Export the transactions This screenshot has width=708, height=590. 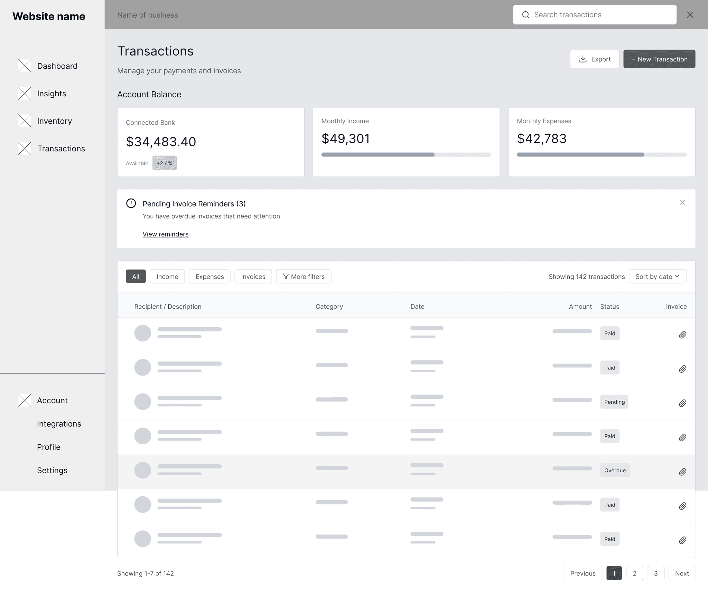(x=595, y=59)
